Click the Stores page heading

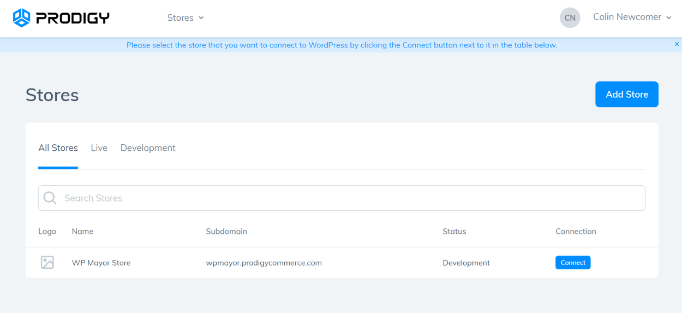pyautogui.click(x=52, y=95)
